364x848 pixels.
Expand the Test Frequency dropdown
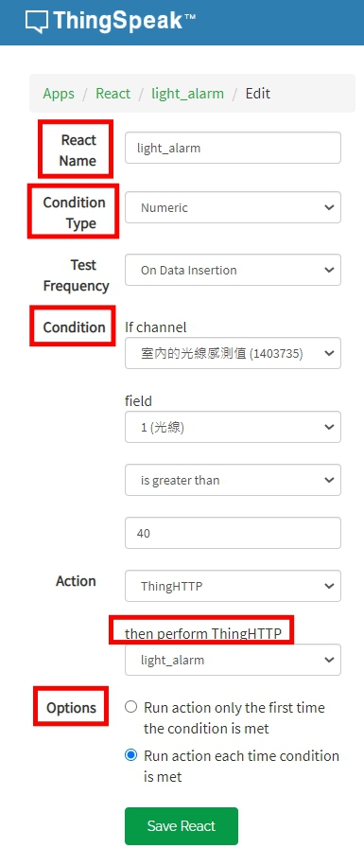(x=233, y=270)
